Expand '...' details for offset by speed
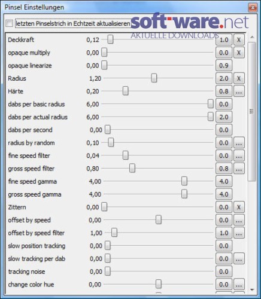Image resolution: width=261 pixels, height=299 pixels. click(x=239, y=220)
